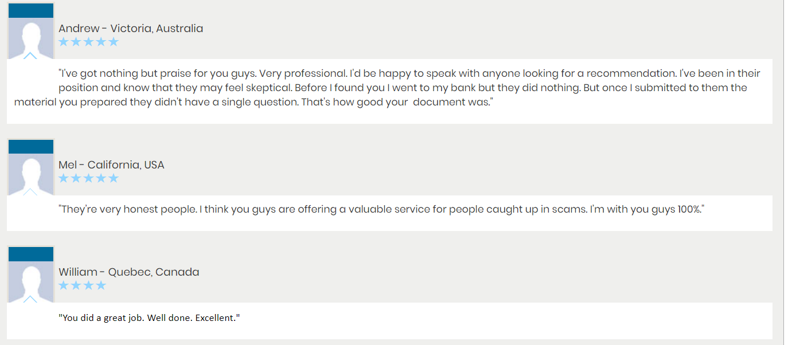
Task: Click the blue bar above Andrew's avatar
Action: coord(31,10)
